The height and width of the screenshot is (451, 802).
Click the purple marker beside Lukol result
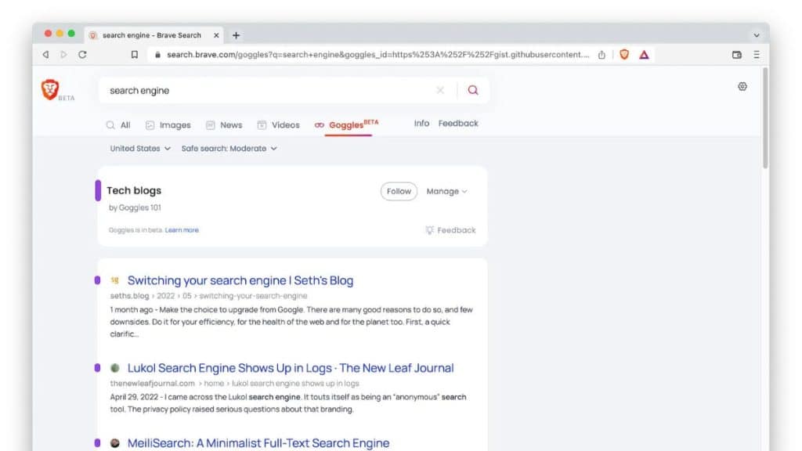coord(97,368)
